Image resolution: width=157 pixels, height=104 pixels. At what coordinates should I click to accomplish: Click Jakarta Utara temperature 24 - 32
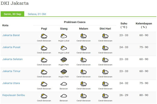tap(124, 83)
